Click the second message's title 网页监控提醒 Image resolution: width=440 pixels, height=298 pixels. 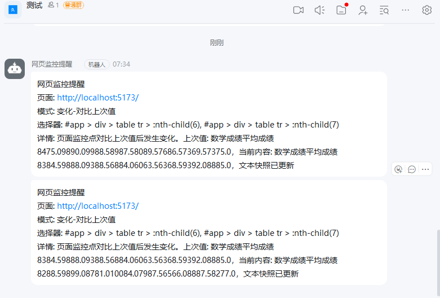pyautogui.click(x=61, y=192)
